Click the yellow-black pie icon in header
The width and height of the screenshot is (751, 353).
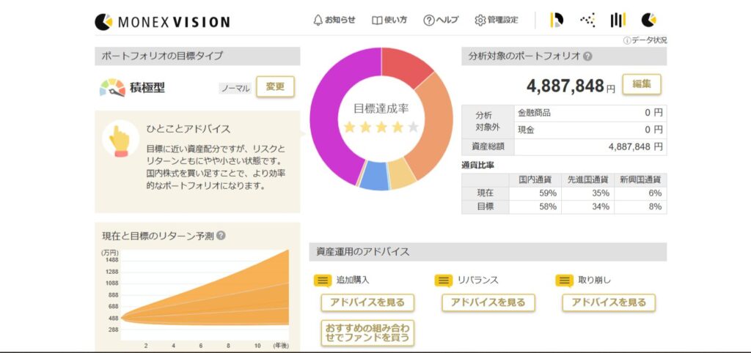648,21
